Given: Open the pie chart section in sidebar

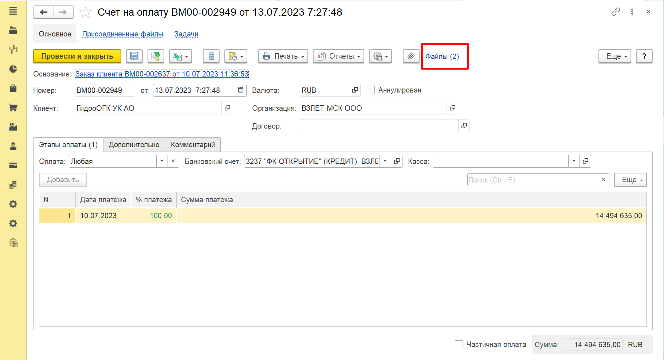Looking at the screenshot, I should tap(13, 69).
